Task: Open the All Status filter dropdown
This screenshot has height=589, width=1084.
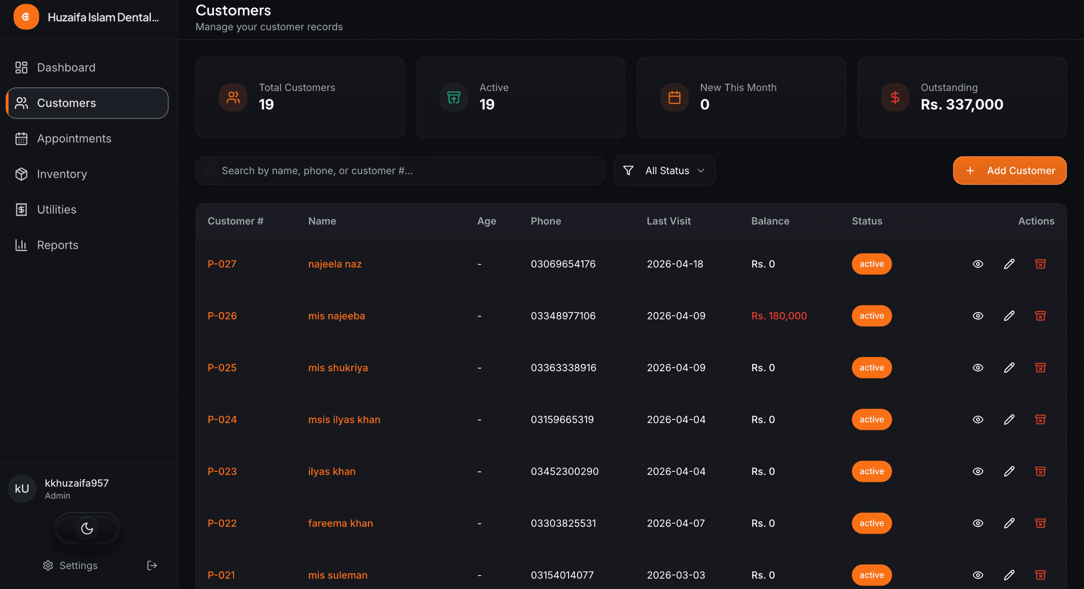Action: point(664,170)
